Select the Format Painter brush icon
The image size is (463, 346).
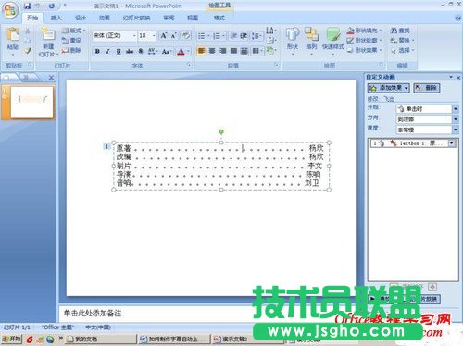(28, 50)
